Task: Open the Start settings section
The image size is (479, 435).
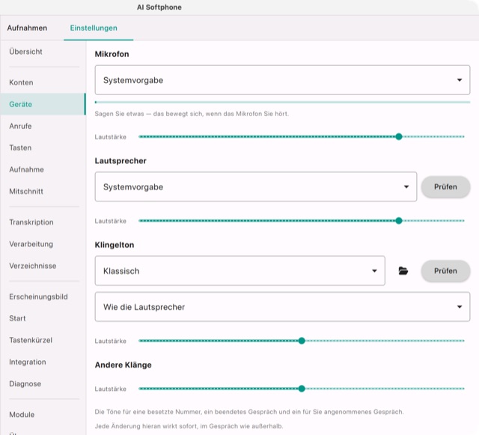Action: (x=43, y=318)
